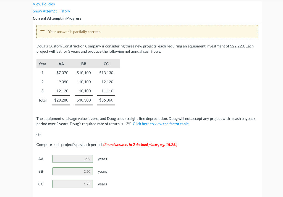Click the BB column header
The width and height of the screenshot is (283, 197).
(x=83, y=64)
